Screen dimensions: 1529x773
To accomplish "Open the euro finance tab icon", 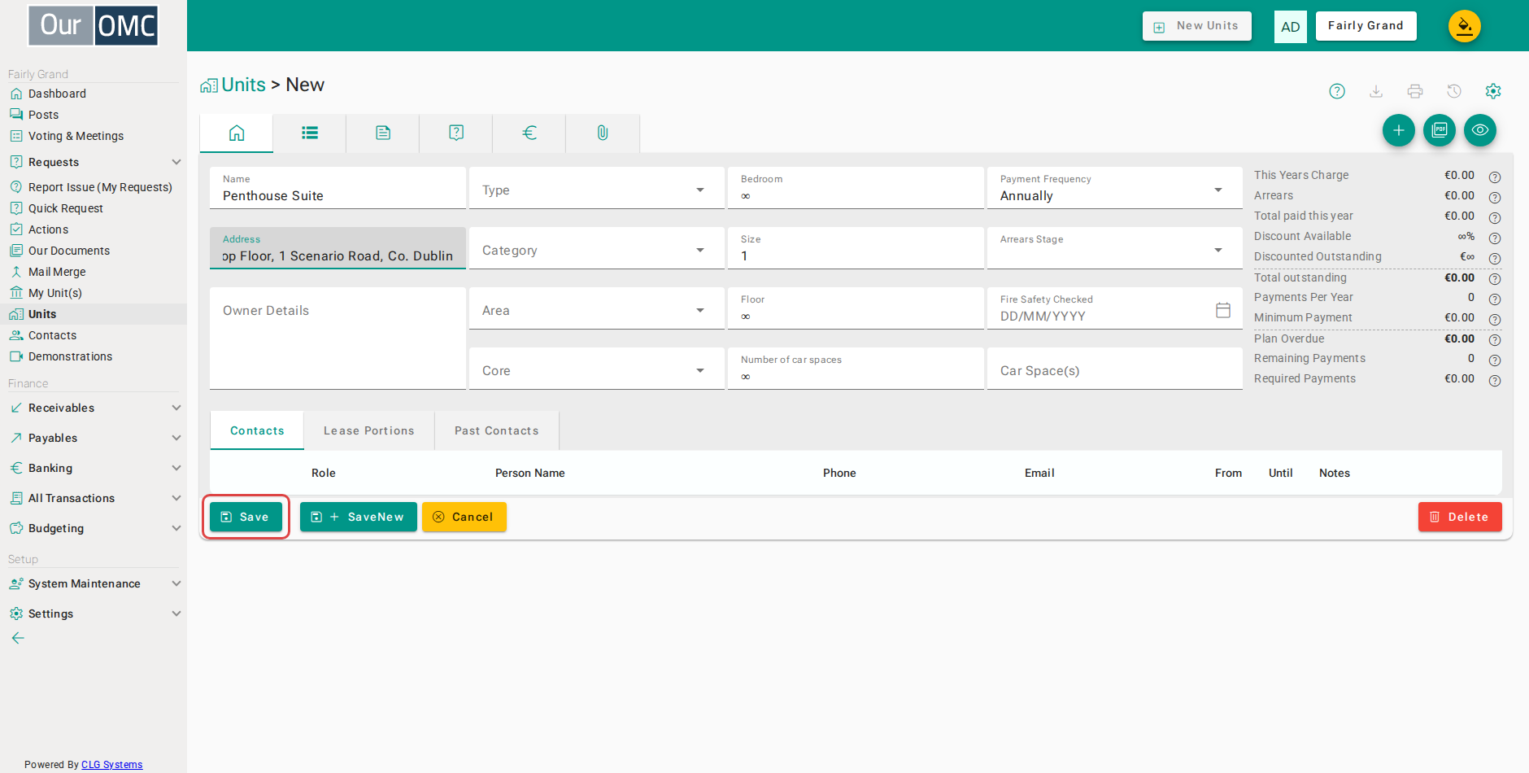I will [x=529, y=133].
